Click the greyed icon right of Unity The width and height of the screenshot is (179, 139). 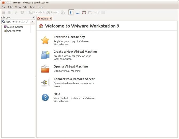click(103, 12)
